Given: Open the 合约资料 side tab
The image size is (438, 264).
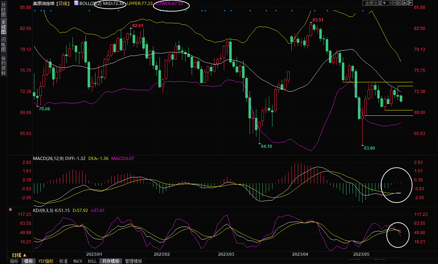Looking at the screenshot, I should [x=4, y=65].
